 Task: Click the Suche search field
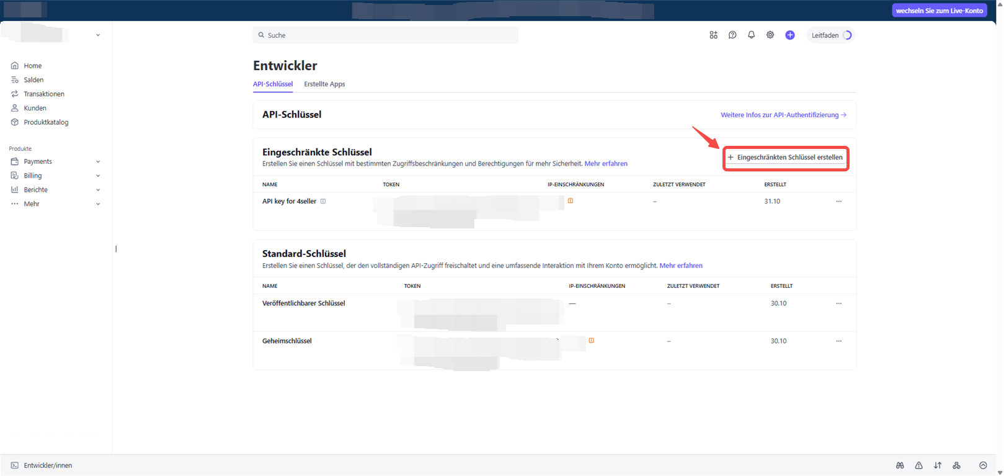(385, 35)
